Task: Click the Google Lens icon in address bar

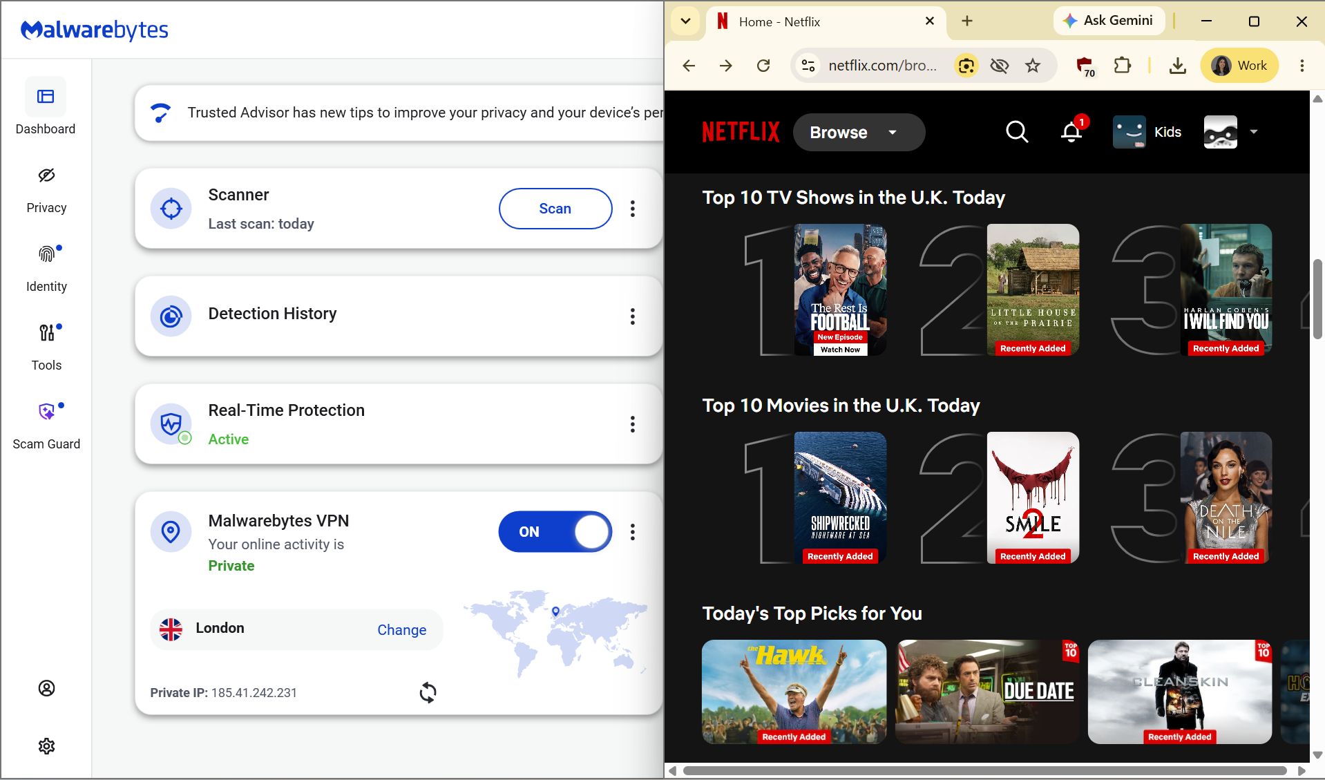Action: point(966,66)
